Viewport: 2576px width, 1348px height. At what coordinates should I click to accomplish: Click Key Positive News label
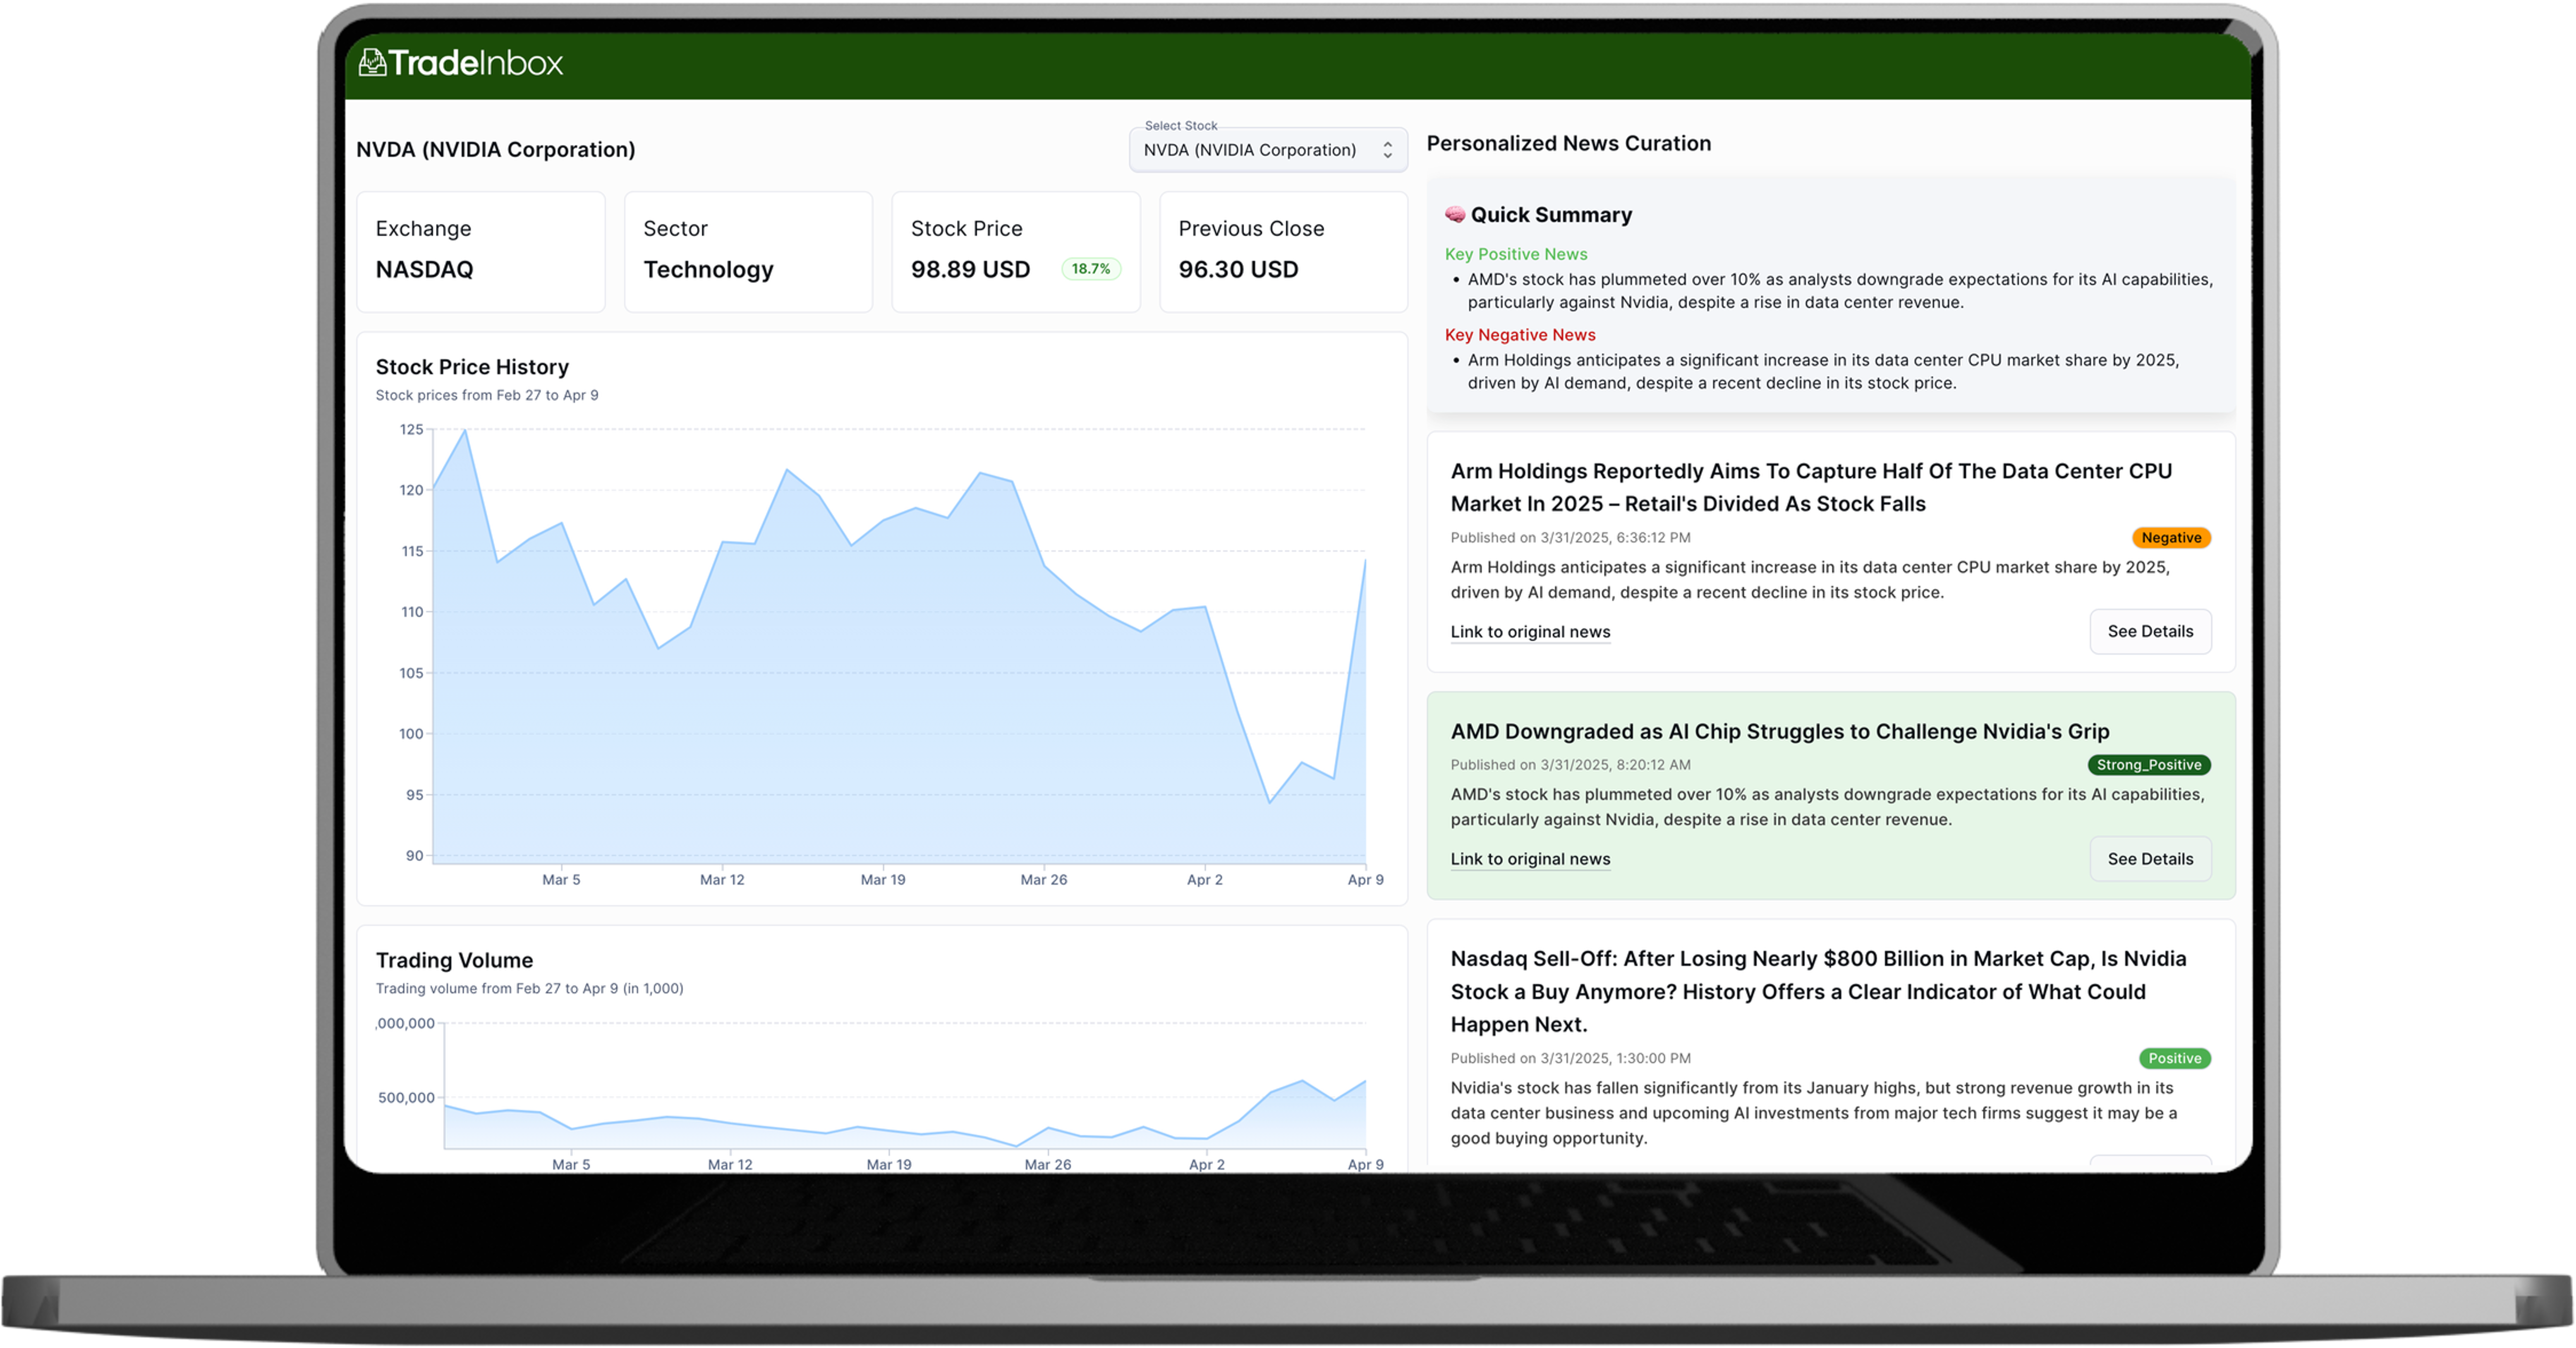1516,254
